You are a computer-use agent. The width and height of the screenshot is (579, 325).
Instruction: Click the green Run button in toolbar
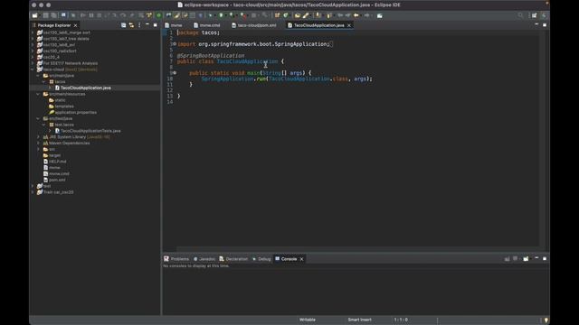click(221, 15)
